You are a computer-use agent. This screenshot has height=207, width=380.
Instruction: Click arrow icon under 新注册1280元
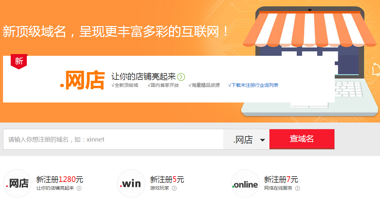point(79,188)
